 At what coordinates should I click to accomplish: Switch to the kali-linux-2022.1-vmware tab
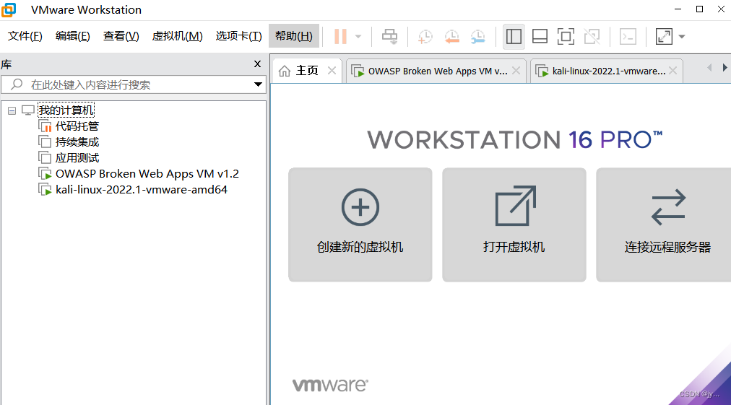pyautogui.click(x=608, y=71)
